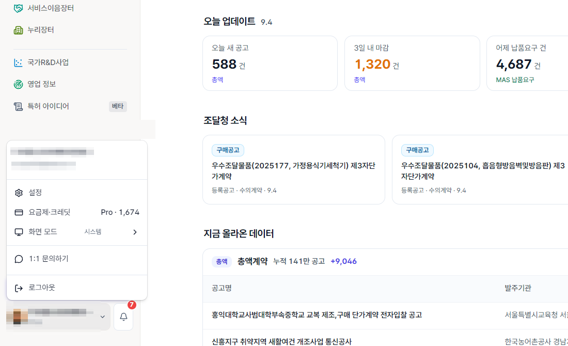Click 총액 link under 1,320 건

pos(359,80)
